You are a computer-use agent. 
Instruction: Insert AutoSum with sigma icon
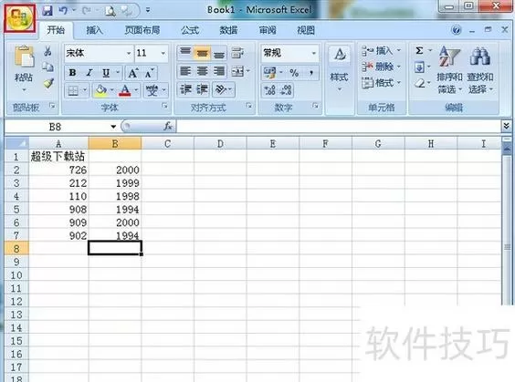tap(419, 51)
